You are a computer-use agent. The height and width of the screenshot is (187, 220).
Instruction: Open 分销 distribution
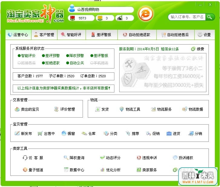pyautogui.click(x=195, y=133)
